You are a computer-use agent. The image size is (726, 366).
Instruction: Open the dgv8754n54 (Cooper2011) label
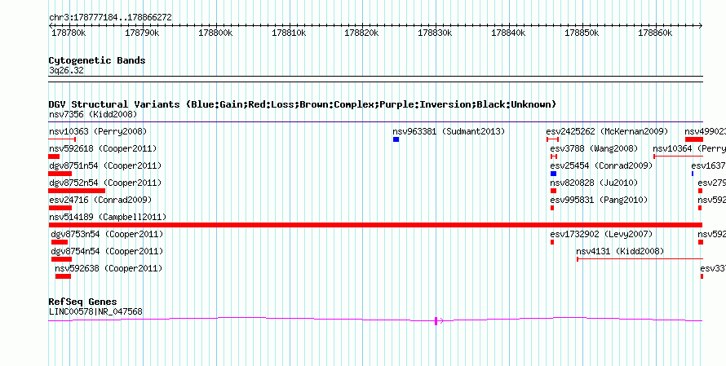click(x=107, y=251)
